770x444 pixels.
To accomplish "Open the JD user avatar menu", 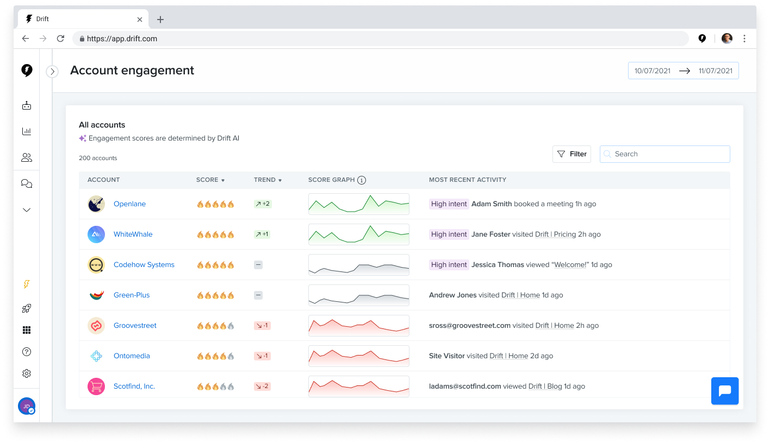I will [x=27, y=406].
